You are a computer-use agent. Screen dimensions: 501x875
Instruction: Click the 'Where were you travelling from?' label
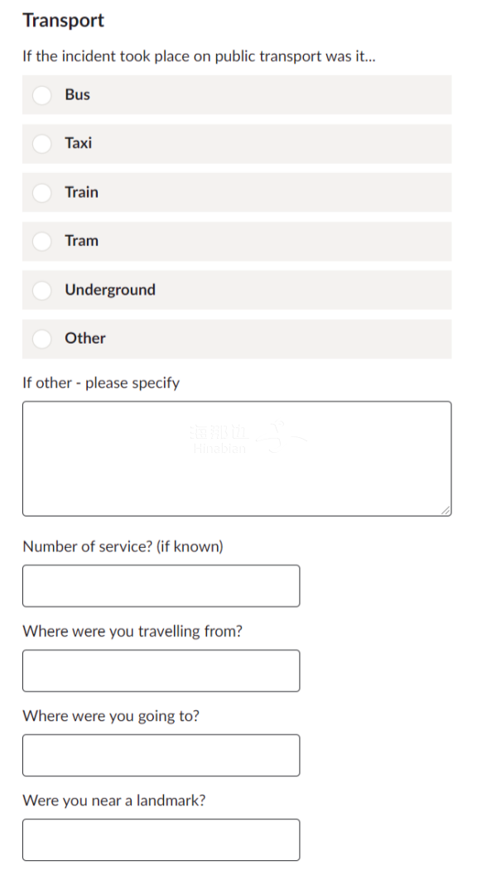point(132,632)
